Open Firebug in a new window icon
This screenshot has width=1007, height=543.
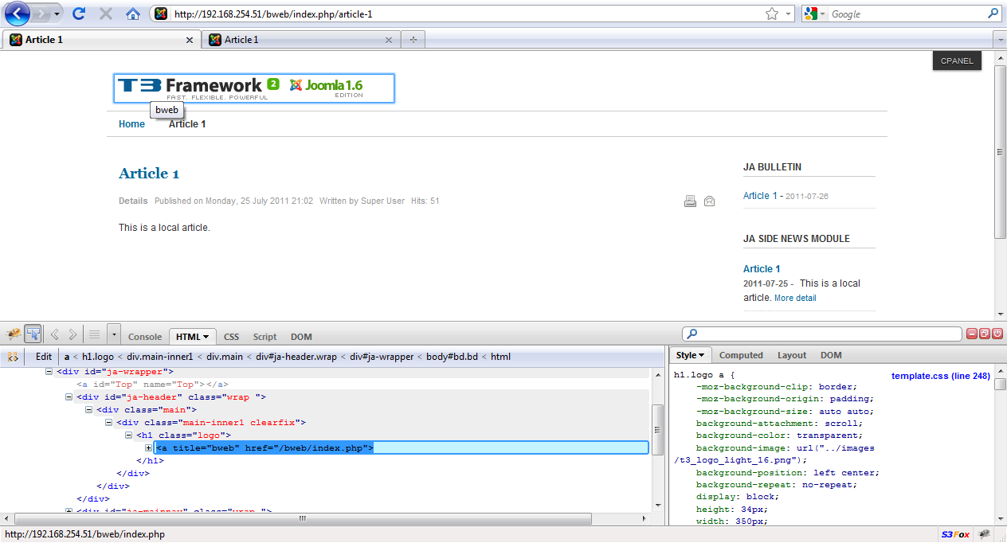pyautogui.click(x=985, y=334)
